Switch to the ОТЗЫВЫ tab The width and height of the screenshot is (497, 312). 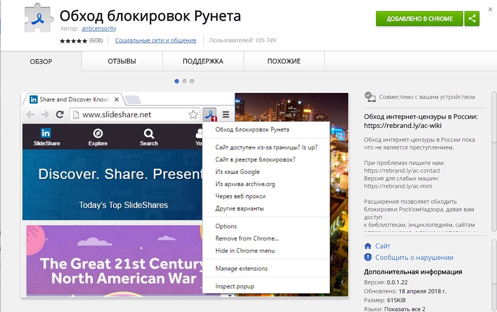tap(122, 62)
